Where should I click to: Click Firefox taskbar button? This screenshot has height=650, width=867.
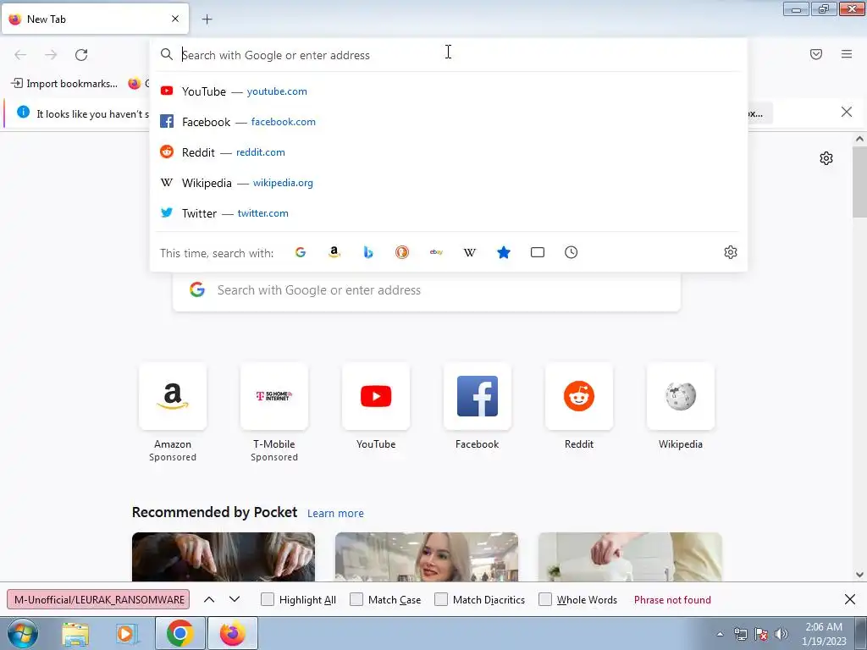tap(232, 633)
